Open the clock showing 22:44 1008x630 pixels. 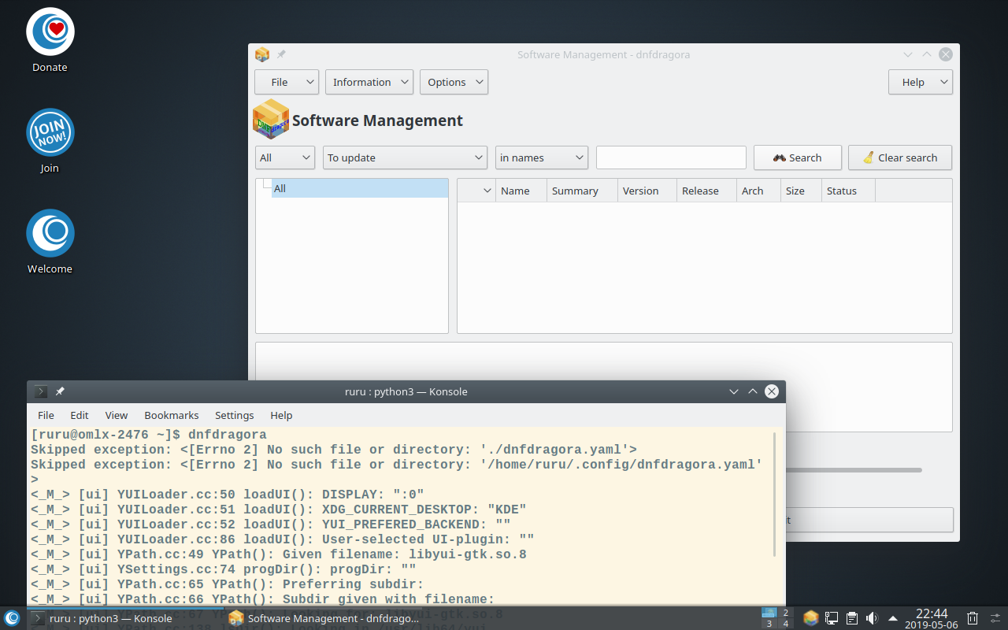coord(931,618)
